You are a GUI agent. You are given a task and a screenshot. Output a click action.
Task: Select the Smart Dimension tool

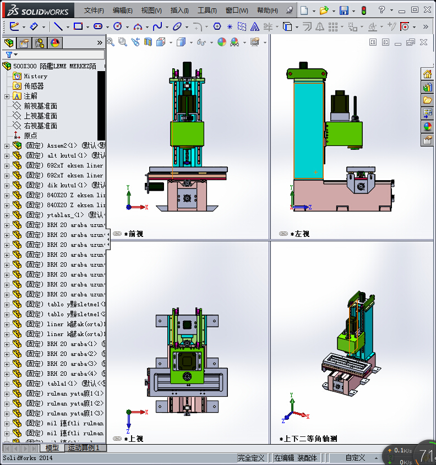pyautogui.click(x=34, y=26)
